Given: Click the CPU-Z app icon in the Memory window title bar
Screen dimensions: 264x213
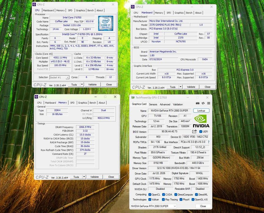Looking at the screenshot, I should 36,97.
